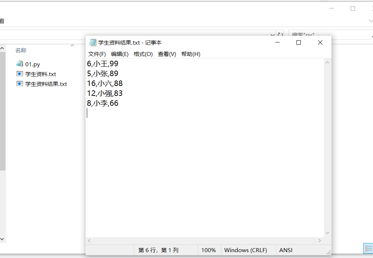Select the 学生资料.txt file icon in Explorer

click(20, 74)
